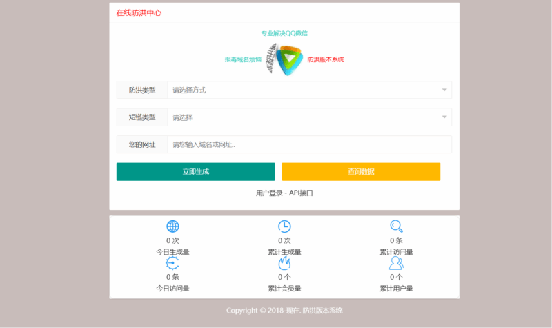The height and width of the screenshot is (328, 552).
Task: Click the magnifier icon above 累计访问量
Action: [x=396, y=226]
